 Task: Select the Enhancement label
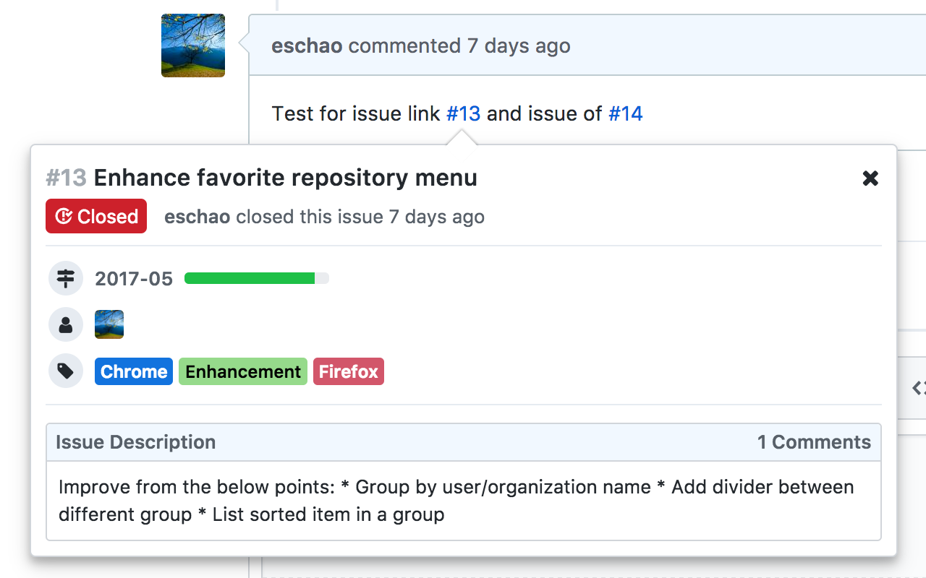coord(243,371)
